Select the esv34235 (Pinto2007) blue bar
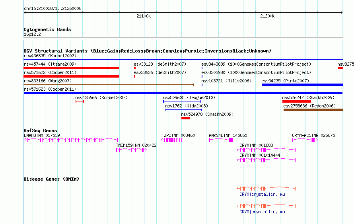 point(302,85)
